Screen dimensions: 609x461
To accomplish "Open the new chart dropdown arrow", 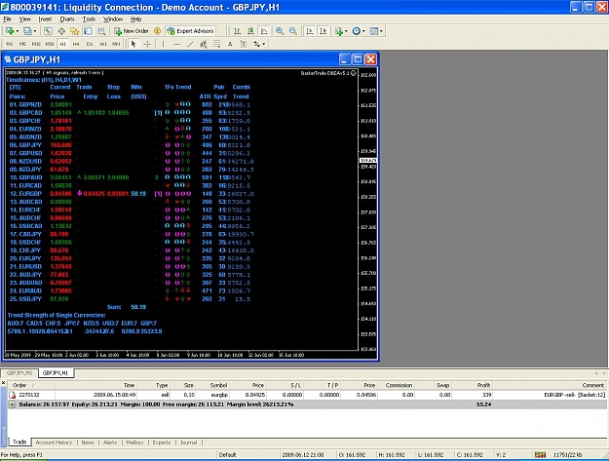I will [x=18, y=31].
